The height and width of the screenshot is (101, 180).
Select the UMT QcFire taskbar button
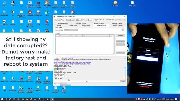pos(52,99)
